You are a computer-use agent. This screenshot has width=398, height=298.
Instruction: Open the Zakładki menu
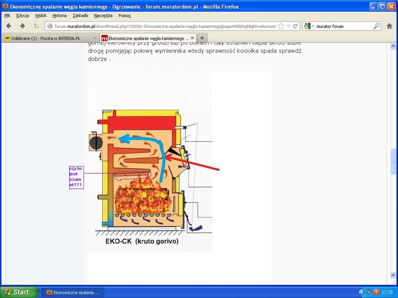coord(80,15)
